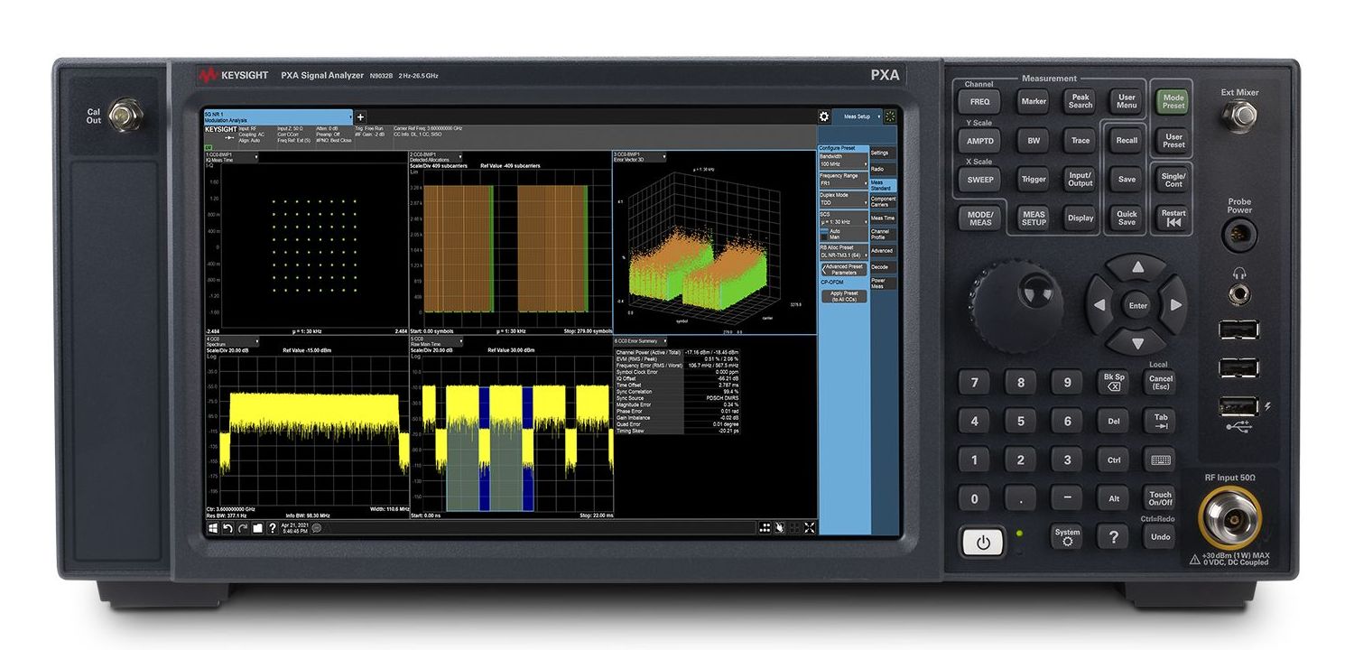Open the window layout grid icon

coord(765,528)
